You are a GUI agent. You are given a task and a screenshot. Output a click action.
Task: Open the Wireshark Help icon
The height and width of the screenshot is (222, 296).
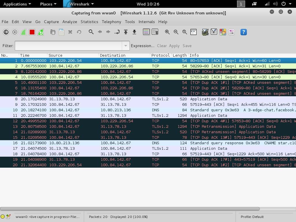point(244,32)
